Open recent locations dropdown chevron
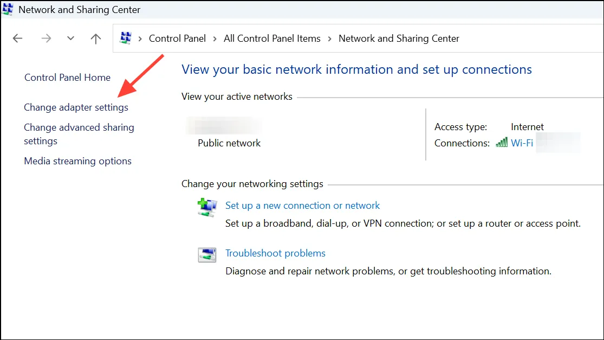 (x=70, y=38)
